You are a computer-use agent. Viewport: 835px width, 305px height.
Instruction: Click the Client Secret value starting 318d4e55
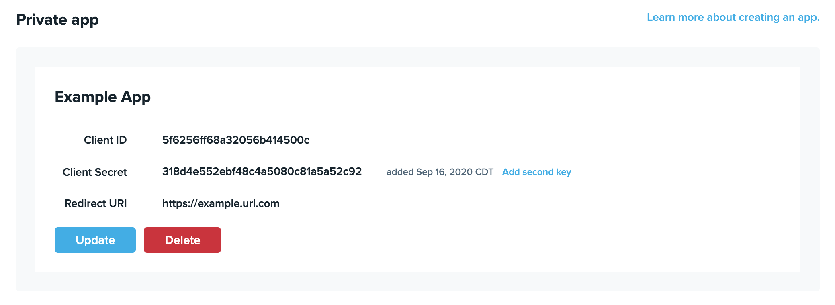point(262,172)
